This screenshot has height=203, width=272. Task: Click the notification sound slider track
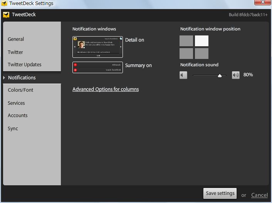(x=210, y=75)
